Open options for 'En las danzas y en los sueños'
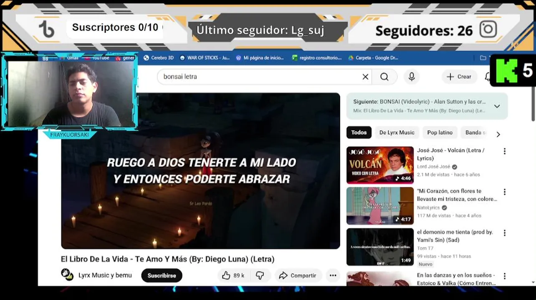536x300 pixels. click(504, 276)
